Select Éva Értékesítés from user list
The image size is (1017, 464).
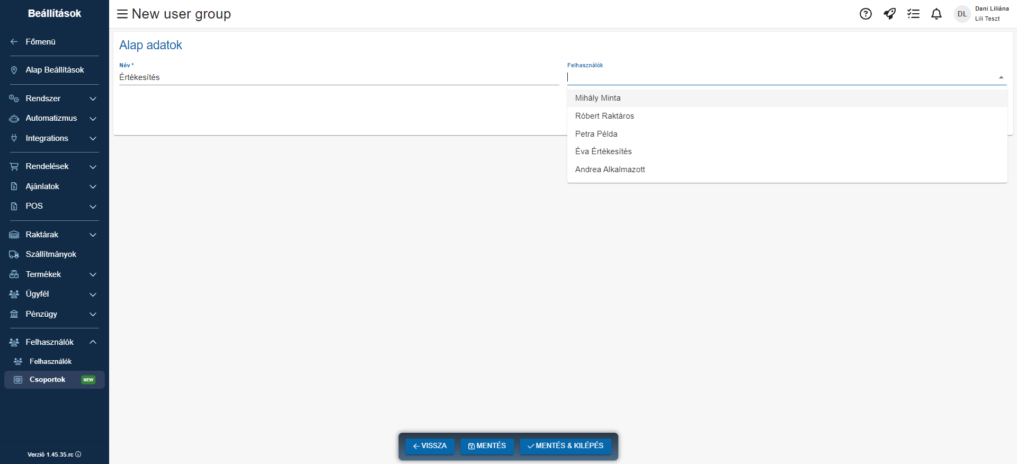coord(603,151)
